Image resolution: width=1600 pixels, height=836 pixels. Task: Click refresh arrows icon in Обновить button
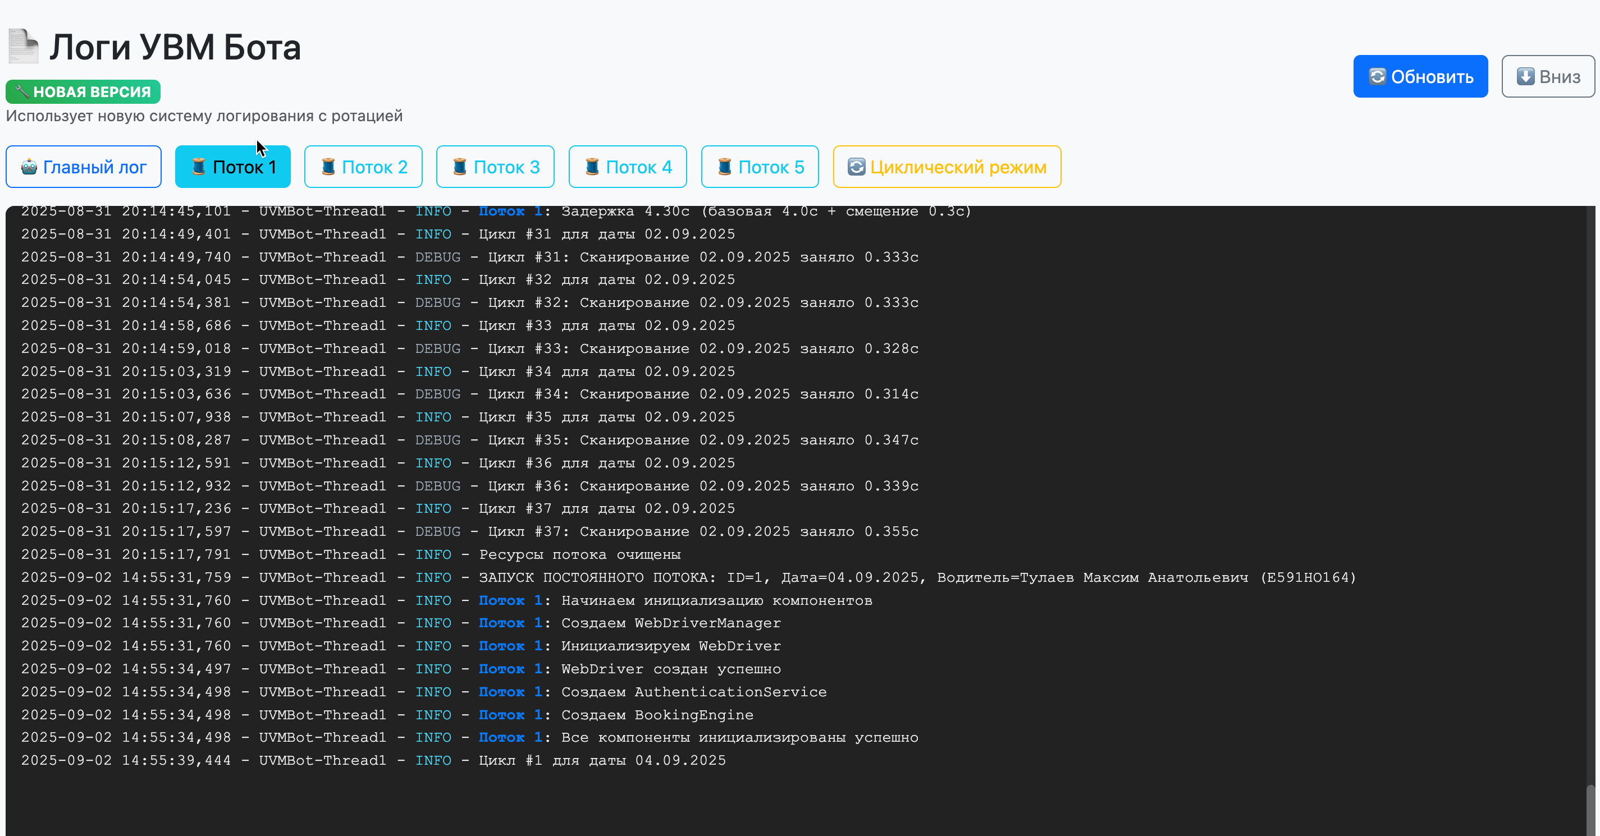click(1377, 76)
